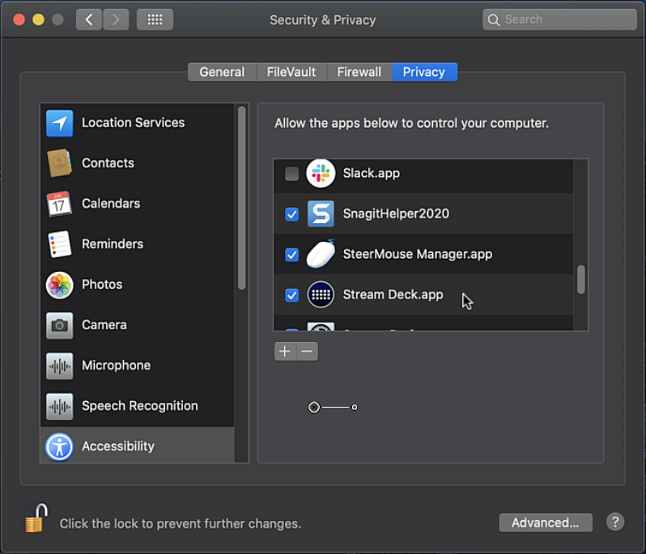Select the Reminders label
The height and width of the screenshot is (554, 646).
(113, 243)
